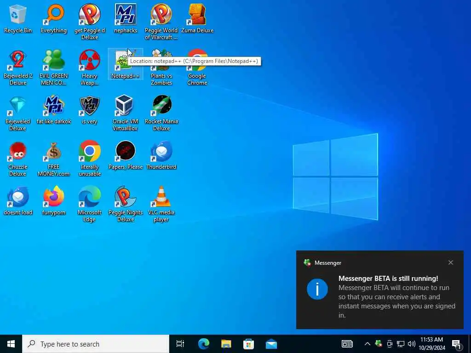Open the network status tray icon

pos(401,344)
